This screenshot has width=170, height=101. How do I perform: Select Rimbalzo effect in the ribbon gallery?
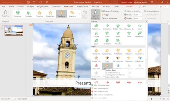point(29,14)
